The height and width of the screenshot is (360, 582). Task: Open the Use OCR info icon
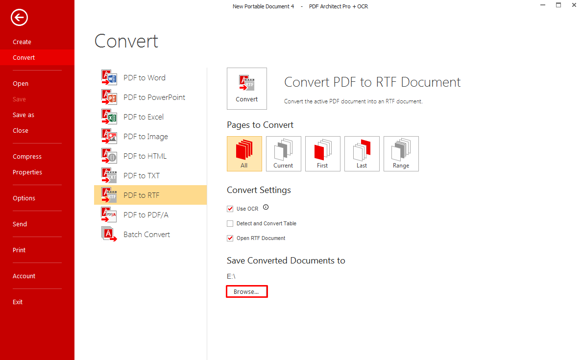(x=266, y=208)
